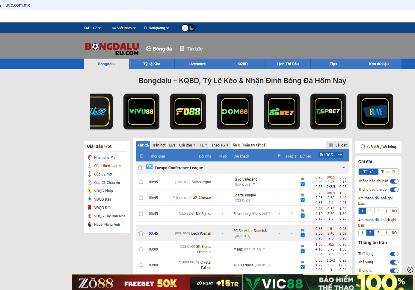This screenshot has height=290, width=415.
Task: Open the Cài đặt gear settings
Action: point(338,145)
